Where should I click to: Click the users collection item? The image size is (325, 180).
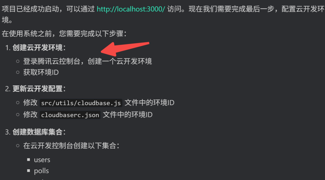point(42,160)
